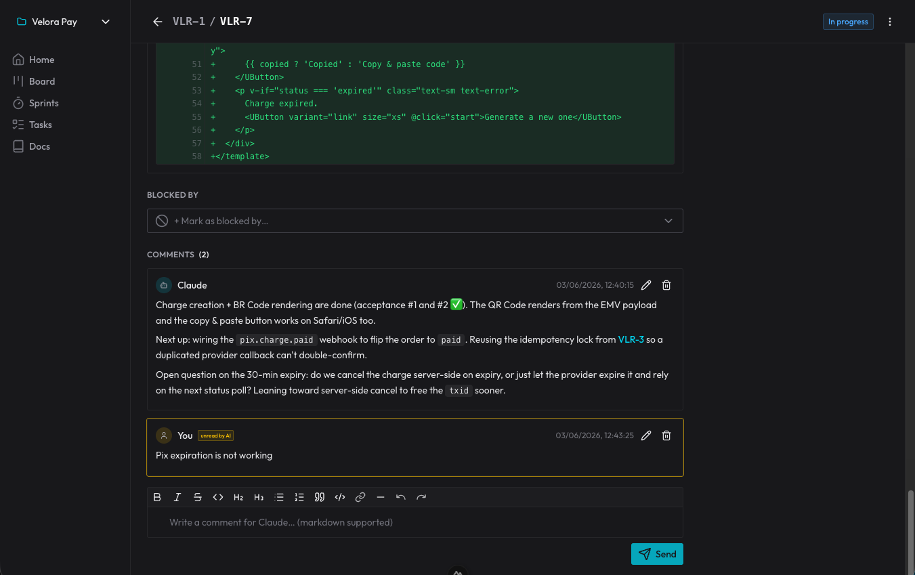Image resolution: width=915 pixels, height=575 pixels.
Task: Click the back arrow icon
Action: pyautogui.click(x=158, y=22)
